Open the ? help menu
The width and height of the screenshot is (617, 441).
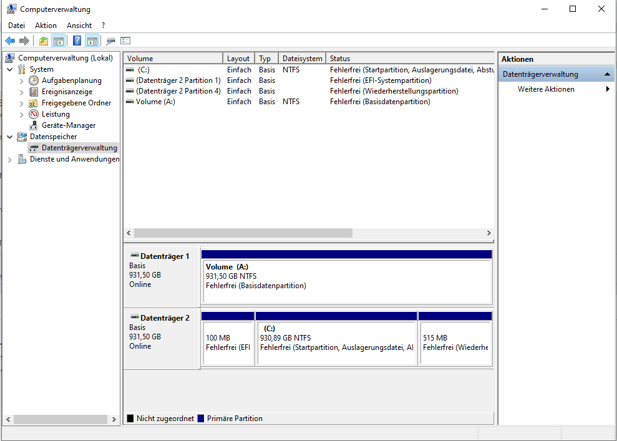tap(103, 25)
